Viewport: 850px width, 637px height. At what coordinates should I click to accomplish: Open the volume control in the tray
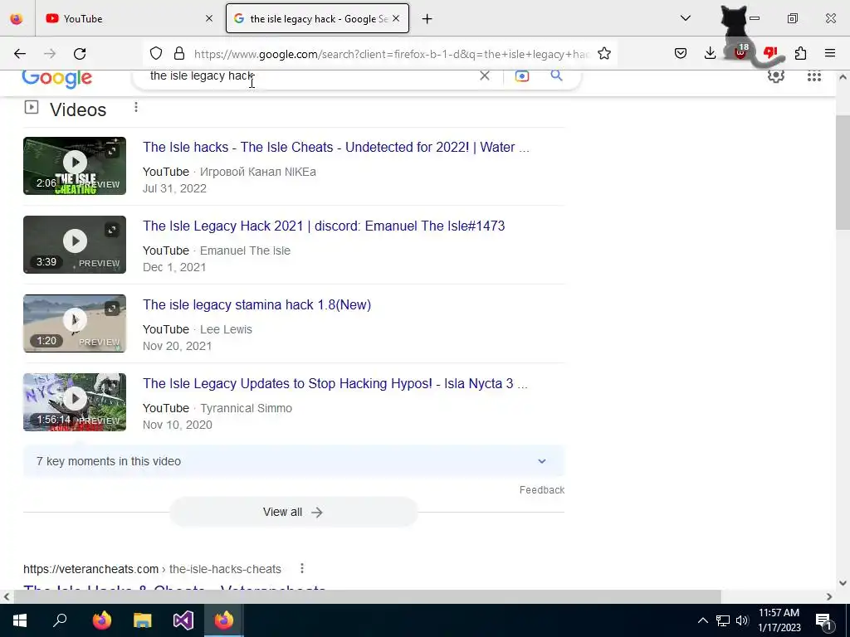coord(742,620)
